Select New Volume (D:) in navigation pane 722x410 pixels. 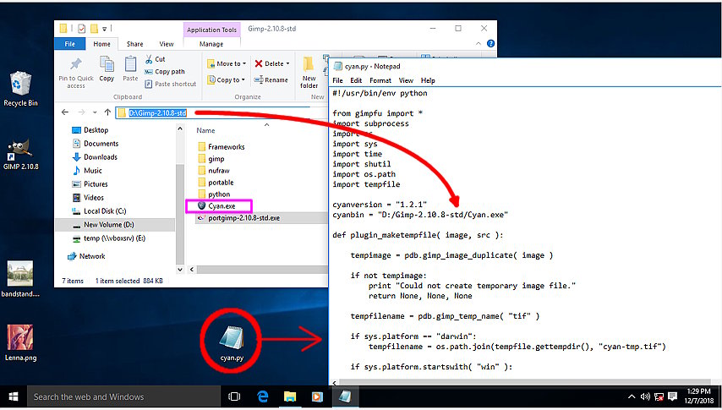pos(108,225)
